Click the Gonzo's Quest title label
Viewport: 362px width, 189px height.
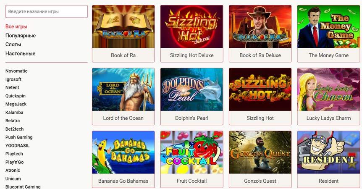click(260, 181)
